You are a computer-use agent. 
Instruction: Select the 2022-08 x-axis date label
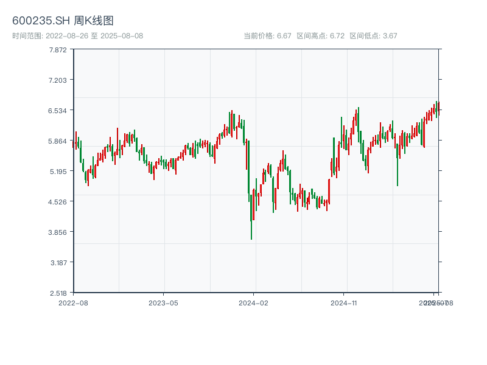[x=73, y=302]
